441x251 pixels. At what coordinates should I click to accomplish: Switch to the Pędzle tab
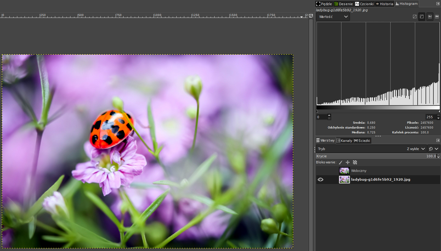click(x=324, y=4)
